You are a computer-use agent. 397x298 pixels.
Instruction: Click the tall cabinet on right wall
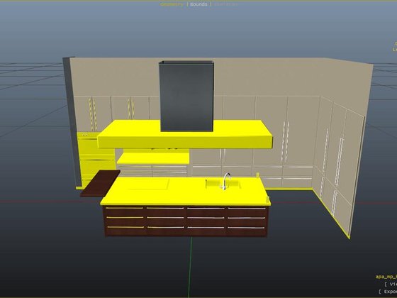(340, 162)
